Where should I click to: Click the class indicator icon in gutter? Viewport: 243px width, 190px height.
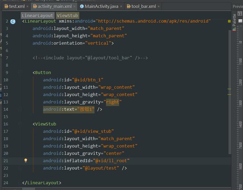13,21
